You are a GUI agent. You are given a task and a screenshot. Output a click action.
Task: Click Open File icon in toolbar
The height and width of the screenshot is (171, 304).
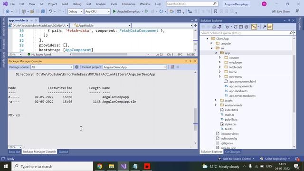point(32,11)
